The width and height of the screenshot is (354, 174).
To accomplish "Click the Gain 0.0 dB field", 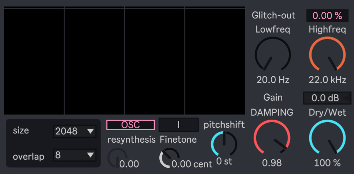I will pos(323,98).
